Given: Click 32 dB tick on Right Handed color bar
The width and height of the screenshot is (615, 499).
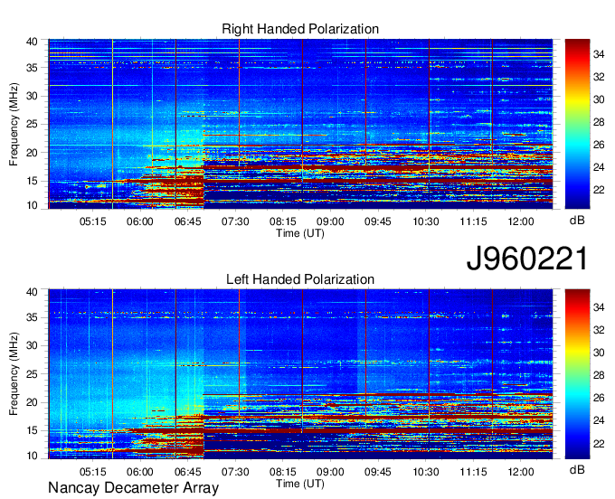Looking at the screenshot, I should point(599,77).
